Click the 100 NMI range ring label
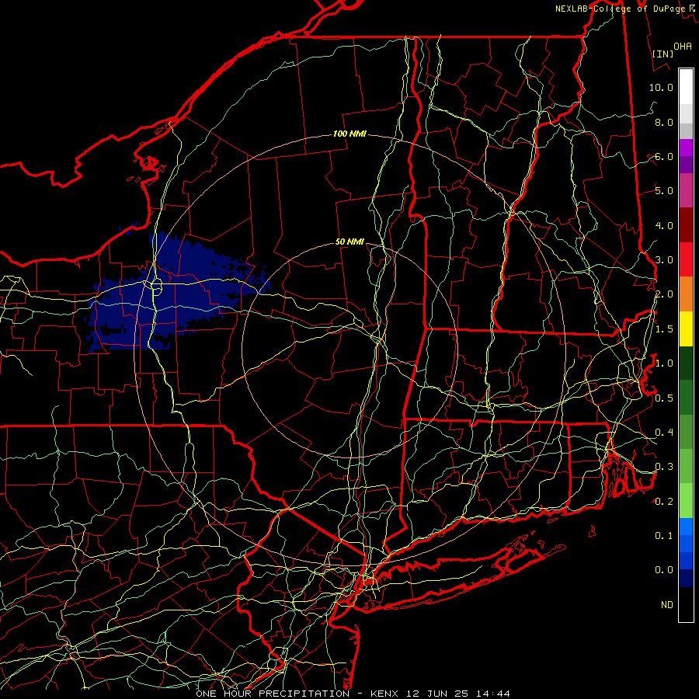Screen dimensions: 699x699 (x=349, y=134)
